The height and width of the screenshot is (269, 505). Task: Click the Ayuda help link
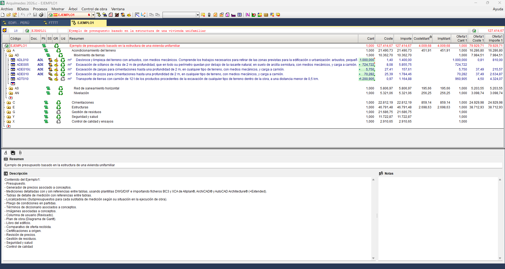tap(498, 9)
